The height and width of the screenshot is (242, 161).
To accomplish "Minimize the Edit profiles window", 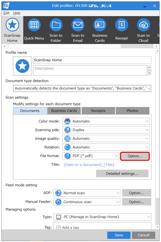I will [144, 6].
